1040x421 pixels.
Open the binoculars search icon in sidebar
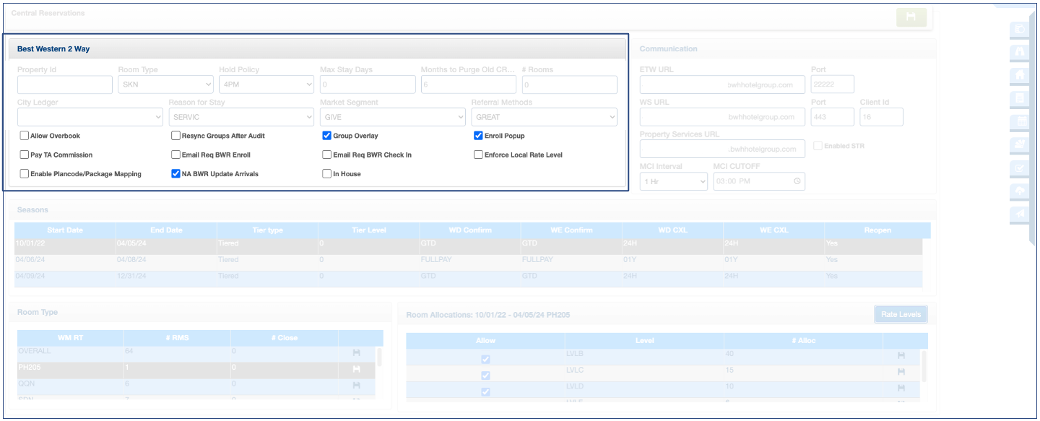1020,52
